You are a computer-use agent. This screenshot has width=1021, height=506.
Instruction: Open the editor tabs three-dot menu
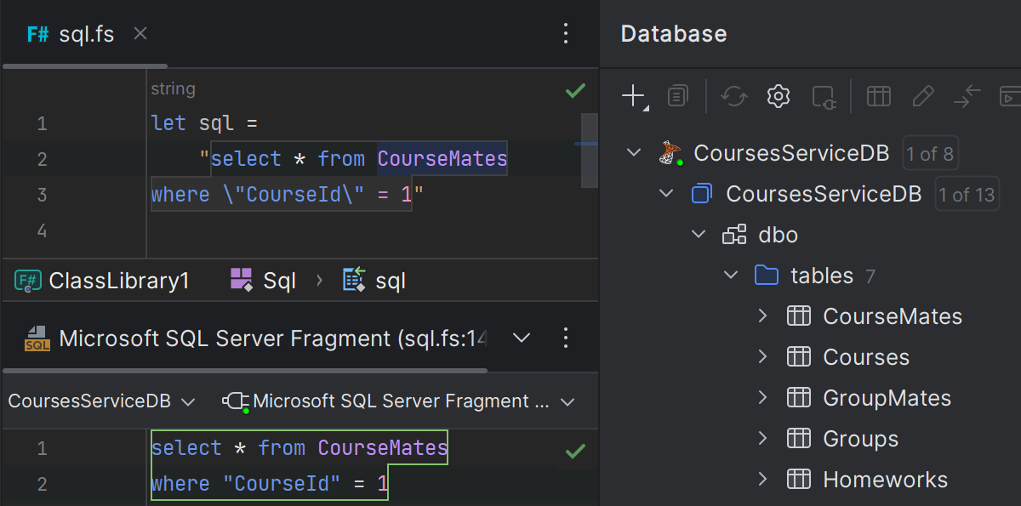(x=566, y=34)
